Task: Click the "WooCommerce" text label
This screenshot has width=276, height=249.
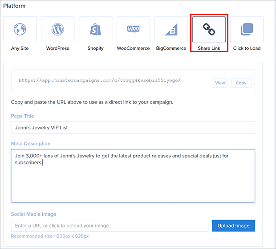Action: (x=133, y=48)
